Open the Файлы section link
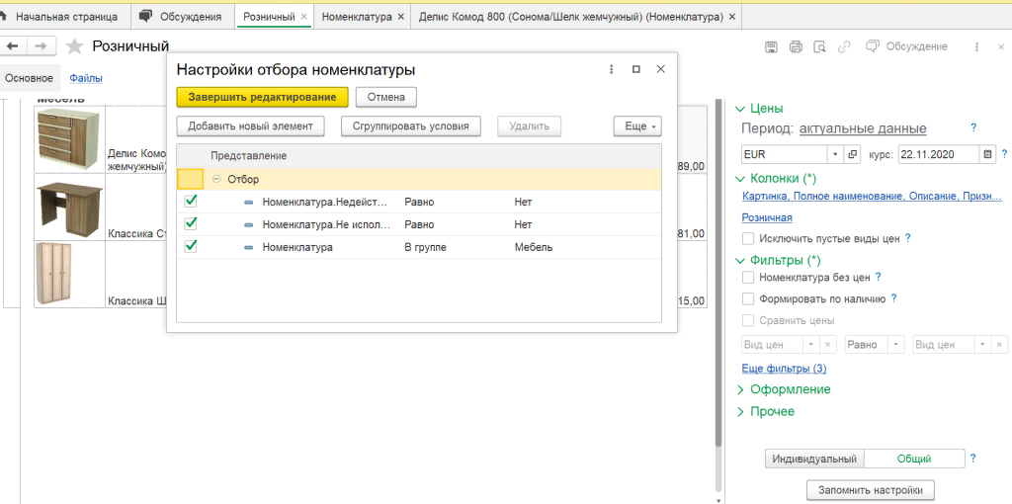This screenshot has height=504, width=1012. pyautogui.click(x=86, y=78)
